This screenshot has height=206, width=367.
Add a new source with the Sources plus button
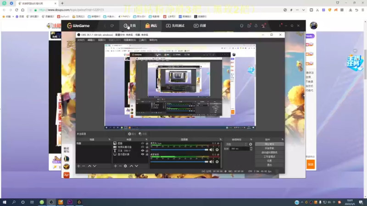116,166
